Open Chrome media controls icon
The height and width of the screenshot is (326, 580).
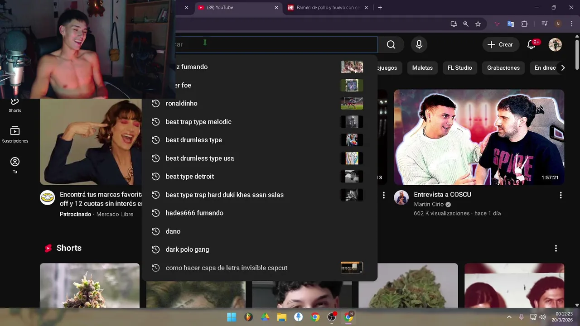545,24
